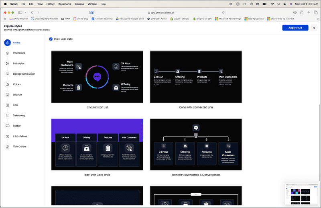The image size is (321, 208).
Task: Select Icons with Connected Line style
Action: [x=196, y=77]
